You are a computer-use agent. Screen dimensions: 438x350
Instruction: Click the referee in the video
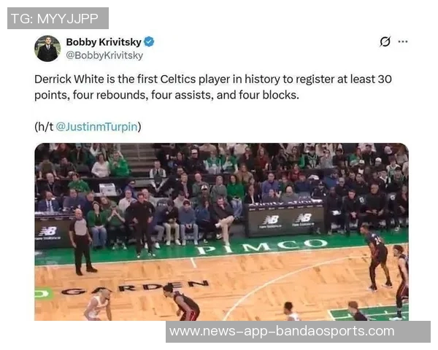click(x=82, y=241)
